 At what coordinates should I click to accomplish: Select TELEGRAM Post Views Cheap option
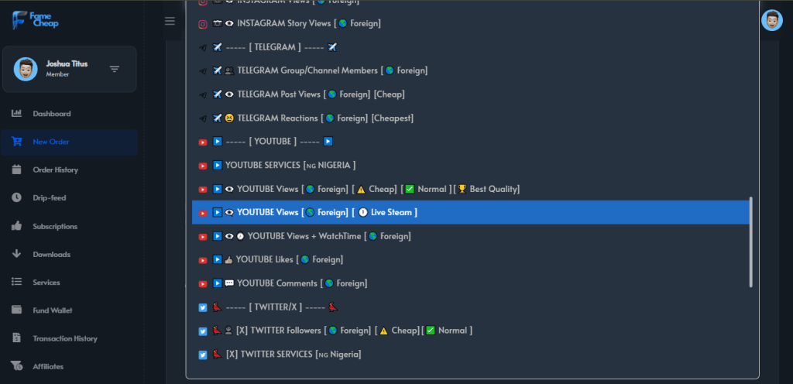pos(470,94)
